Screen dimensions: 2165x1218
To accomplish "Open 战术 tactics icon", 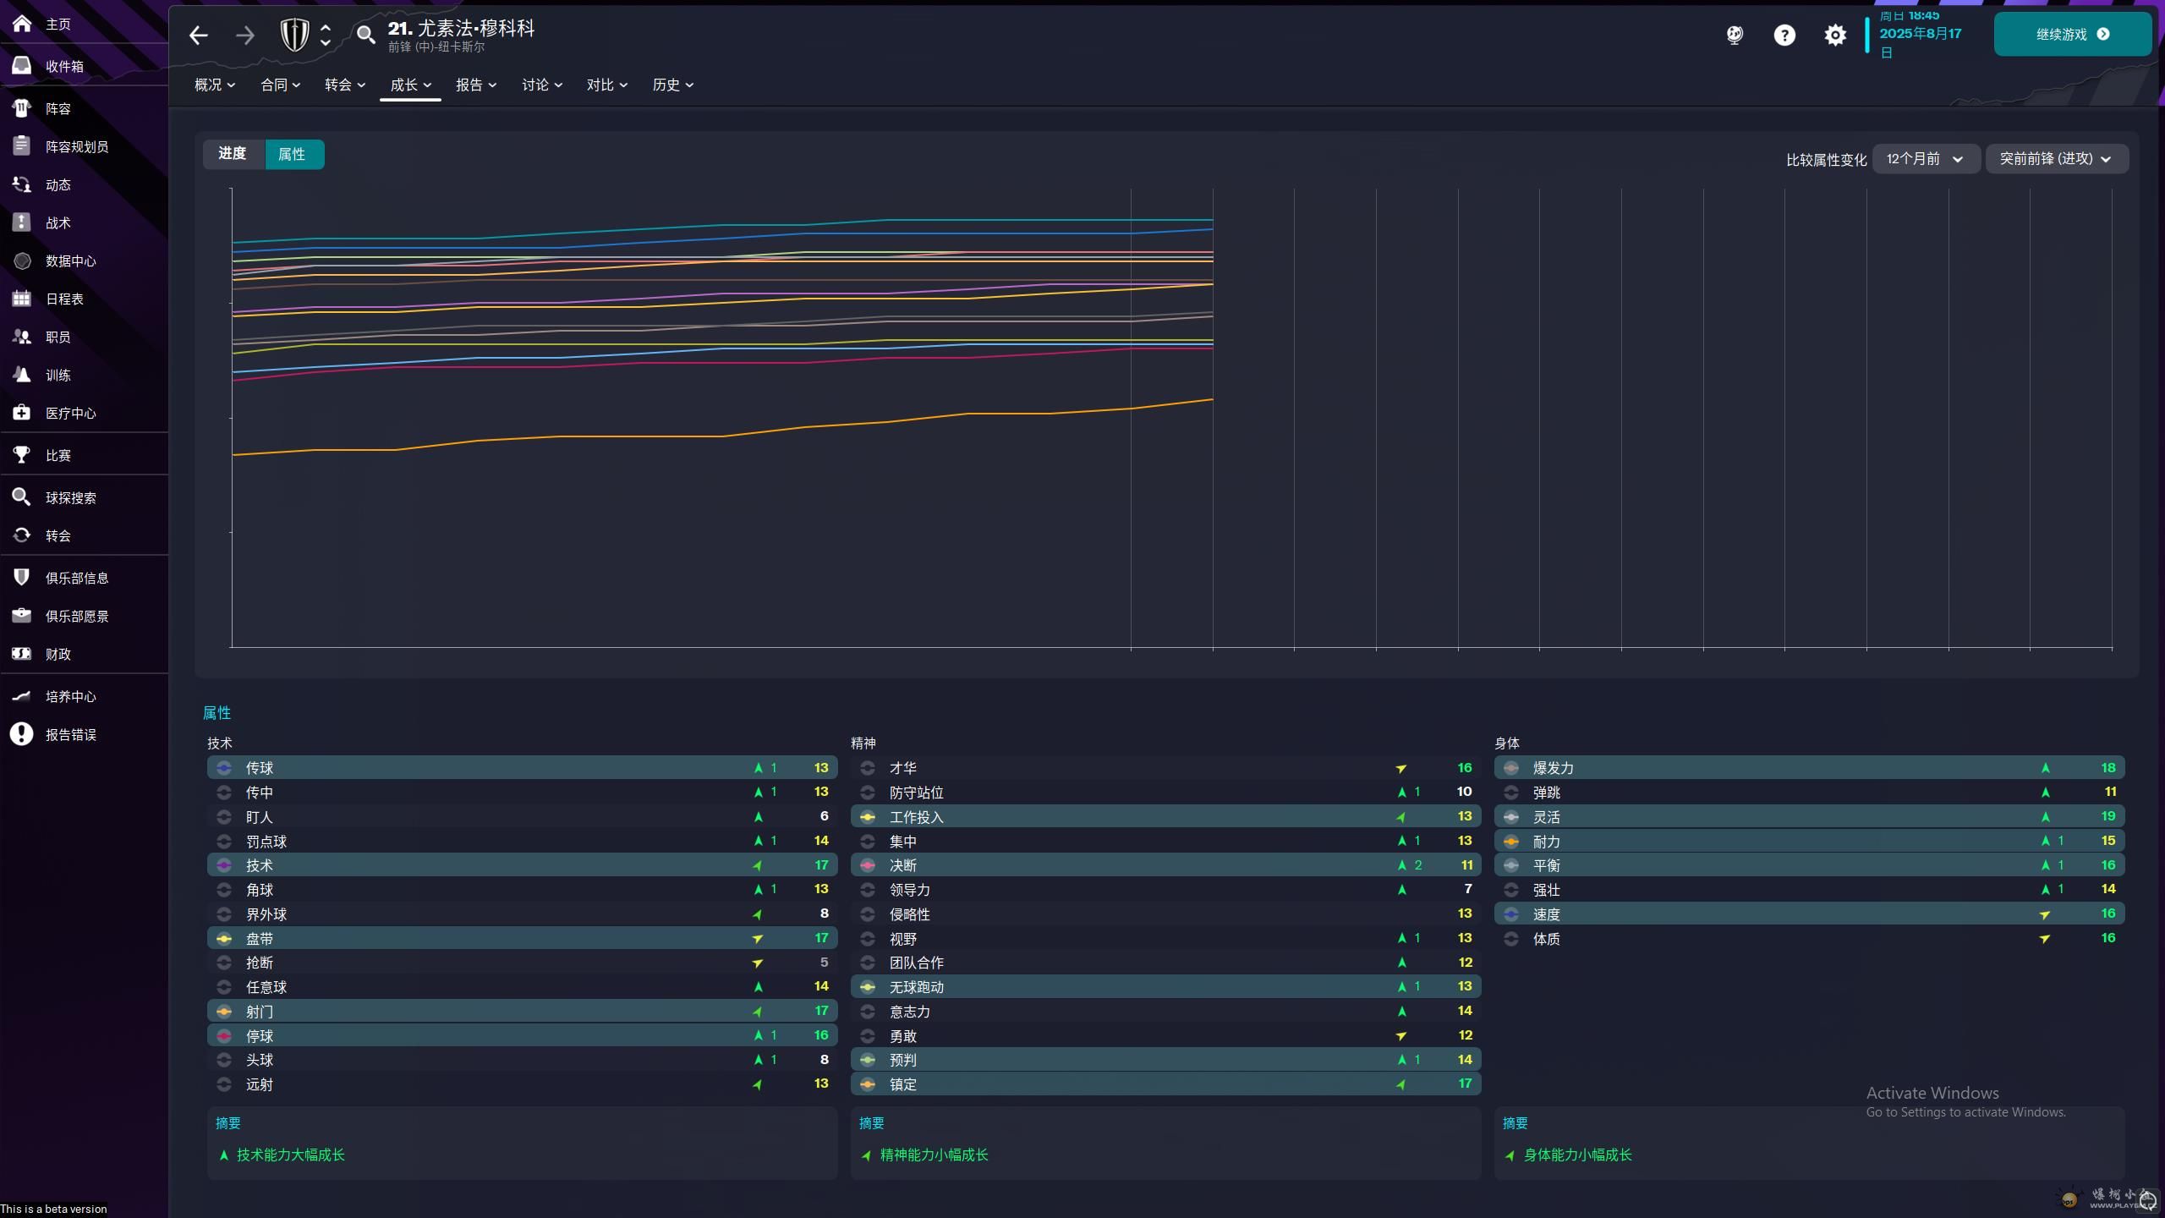I will pyautogui.click(x=22, y=222).
